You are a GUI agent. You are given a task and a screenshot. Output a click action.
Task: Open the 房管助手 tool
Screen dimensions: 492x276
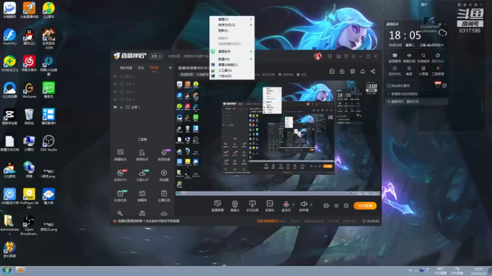coord(142,155)
